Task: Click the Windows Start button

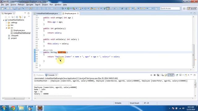Action: [x=4, y=108]
